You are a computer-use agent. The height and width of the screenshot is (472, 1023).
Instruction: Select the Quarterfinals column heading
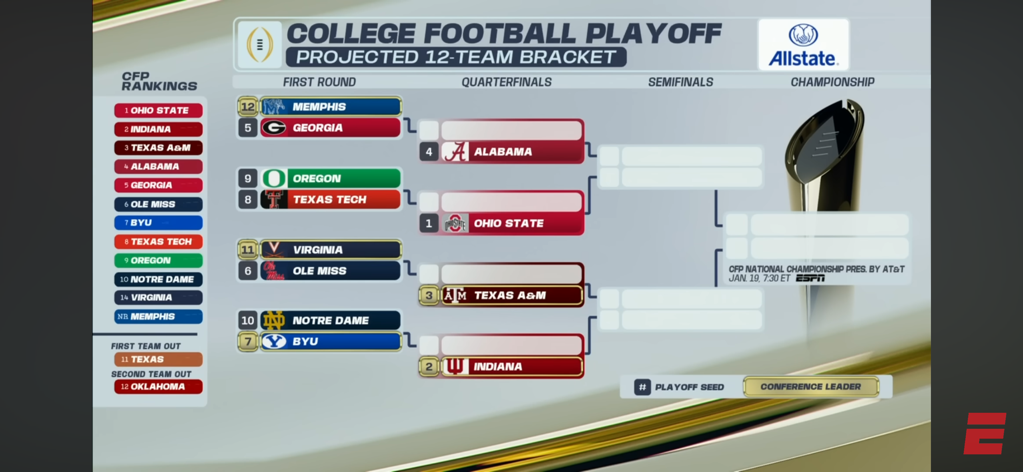click(x=506, y=82)
